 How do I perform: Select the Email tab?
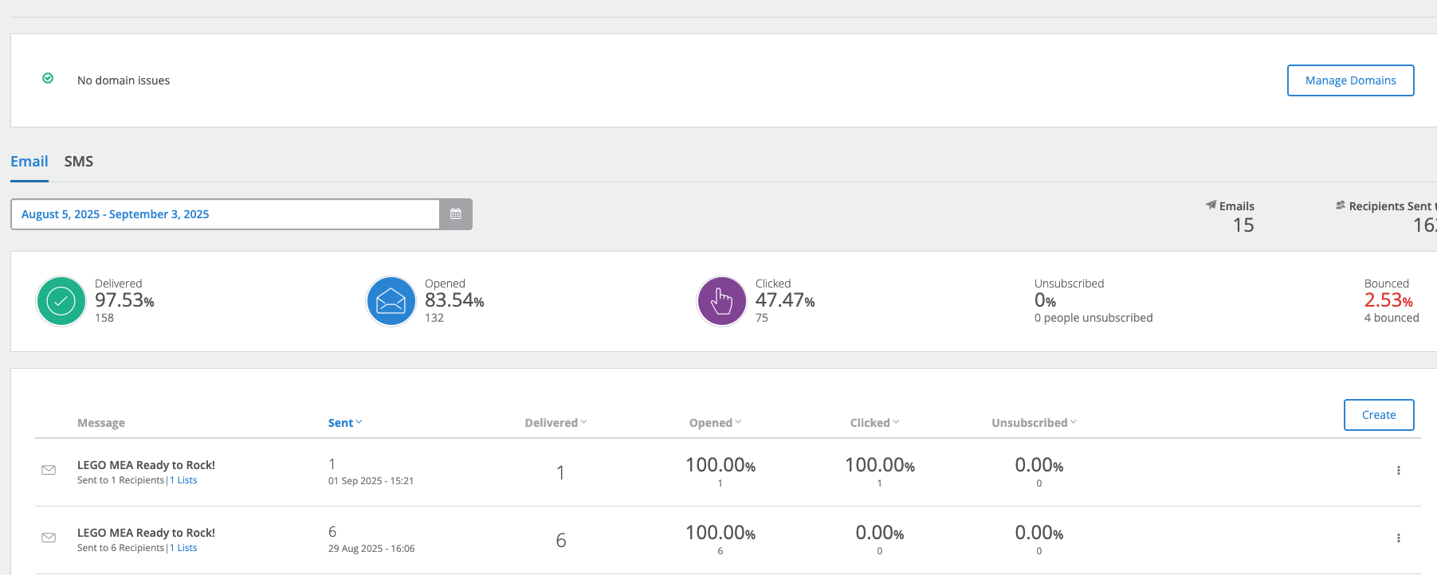pos(29,162)
